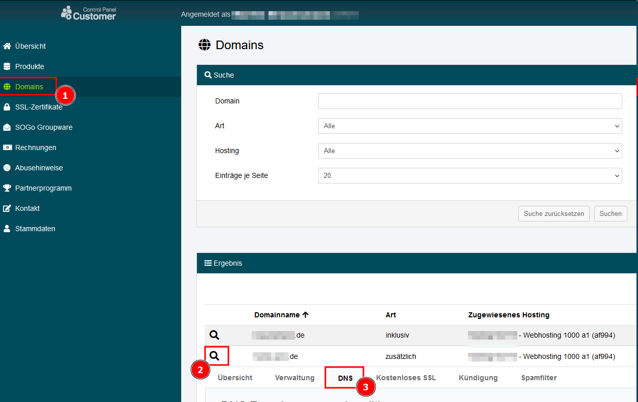
Task: Open the Kostenloses SSL tab
Action: pos(406,378)
